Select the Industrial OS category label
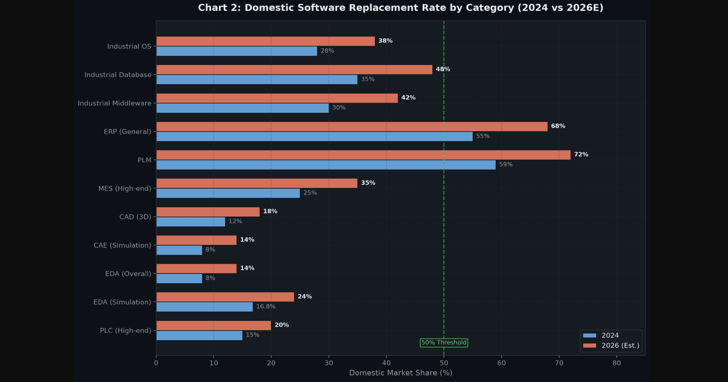728x382 pixels. [x=129, y=46]
